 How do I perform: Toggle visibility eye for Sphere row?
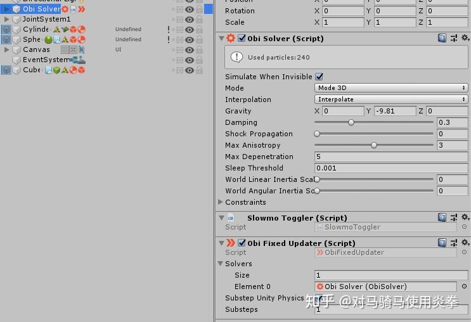pyautogui.click(x=190, y=40)
